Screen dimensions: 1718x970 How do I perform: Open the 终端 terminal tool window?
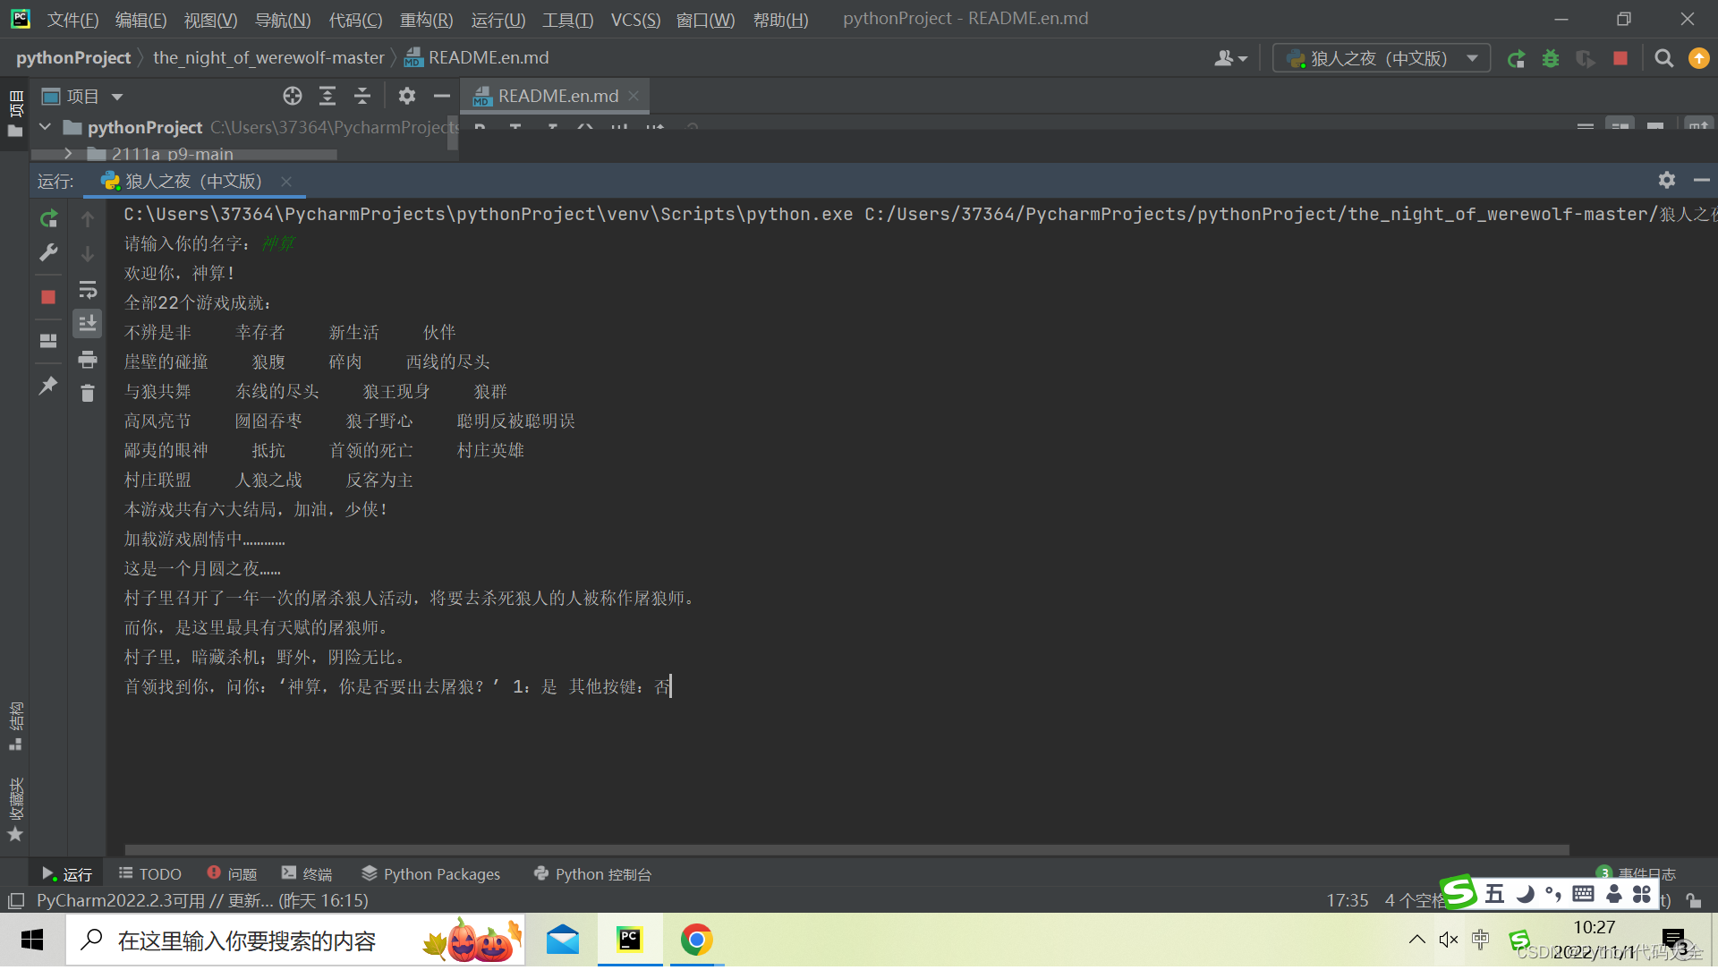pyautogui.click(x=307, y=875)
